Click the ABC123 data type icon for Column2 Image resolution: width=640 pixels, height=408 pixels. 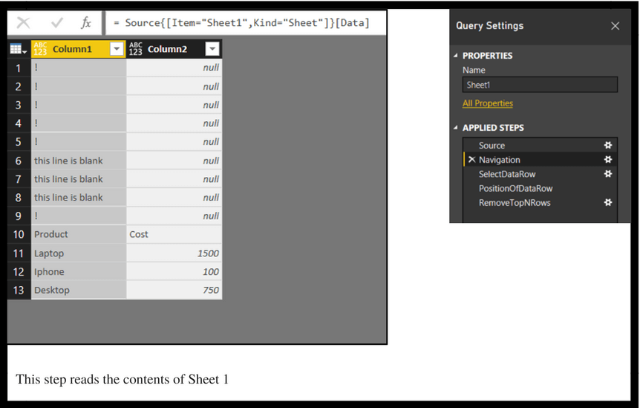point(136,49)
